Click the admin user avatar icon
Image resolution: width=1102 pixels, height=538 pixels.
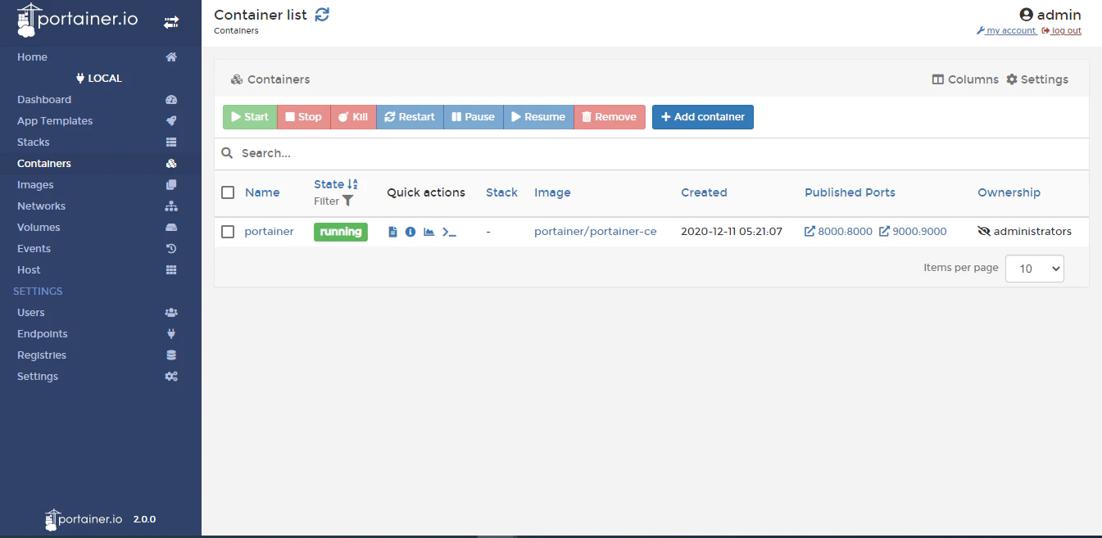(x=1026, y=15)
